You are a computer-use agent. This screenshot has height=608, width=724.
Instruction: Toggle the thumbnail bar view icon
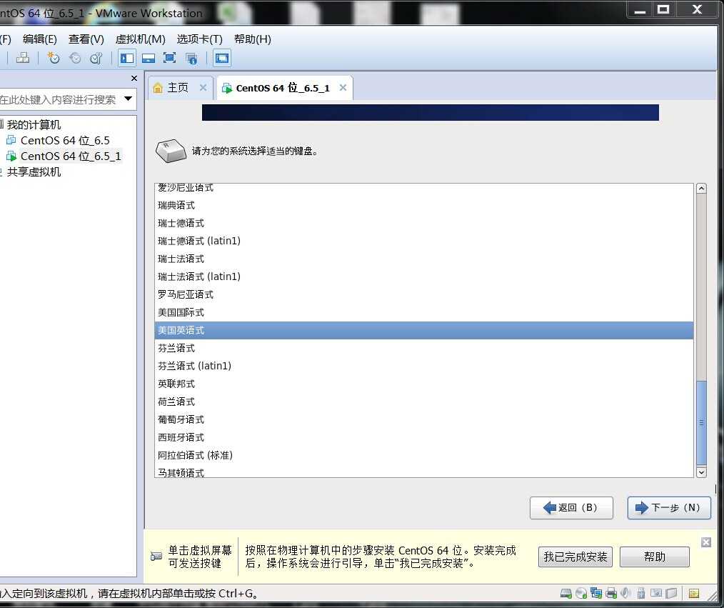(x=149, y=58)
